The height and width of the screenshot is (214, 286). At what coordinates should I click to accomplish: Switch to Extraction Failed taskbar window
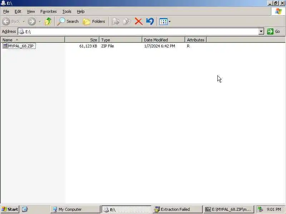177,209
